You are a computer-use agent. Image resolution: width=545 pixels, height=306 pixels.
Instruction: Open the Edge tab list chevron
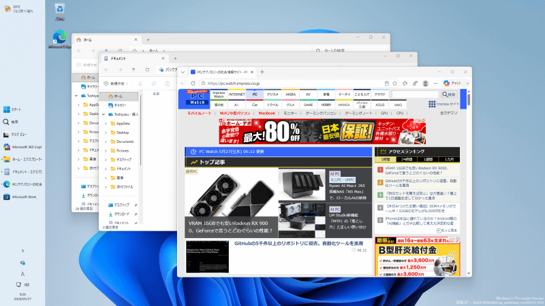183,72
